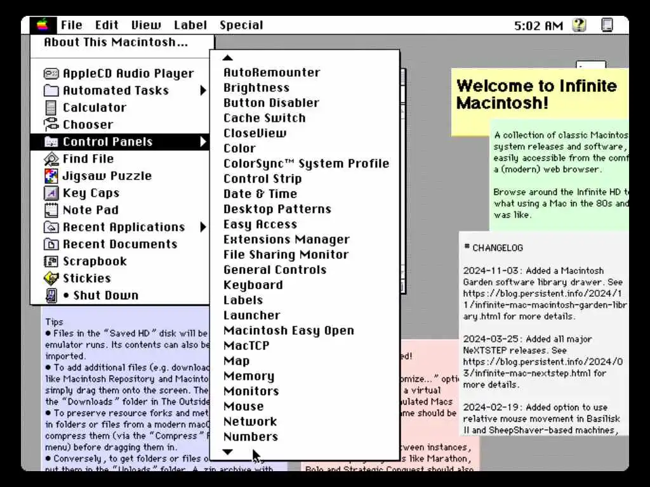Click the Key Caps icon

coord(51,193)
